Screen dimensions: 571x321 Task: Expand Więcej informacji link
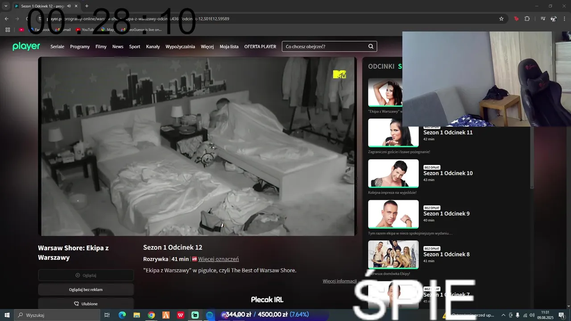pyautogui.click(x=340, y=281)
